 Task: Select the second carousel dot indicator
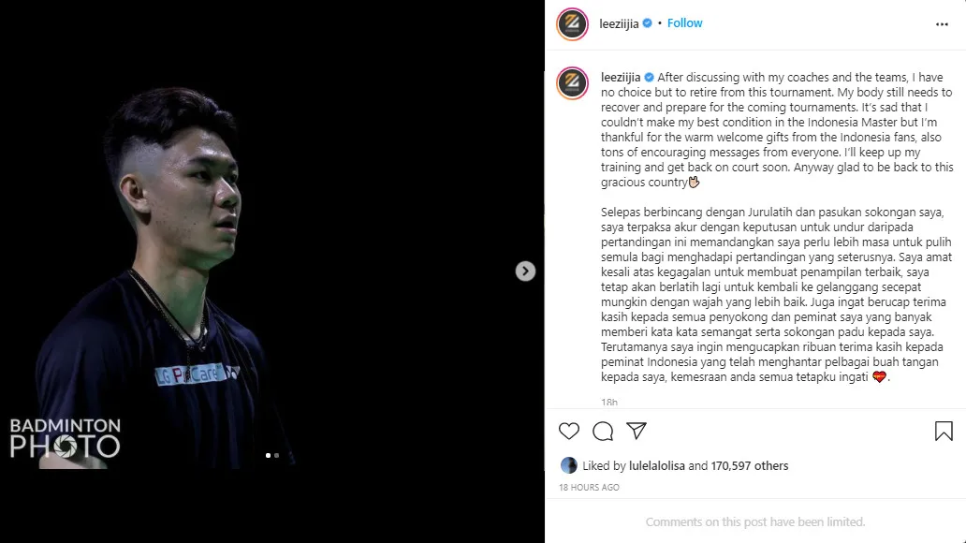[x=277, y=456]
